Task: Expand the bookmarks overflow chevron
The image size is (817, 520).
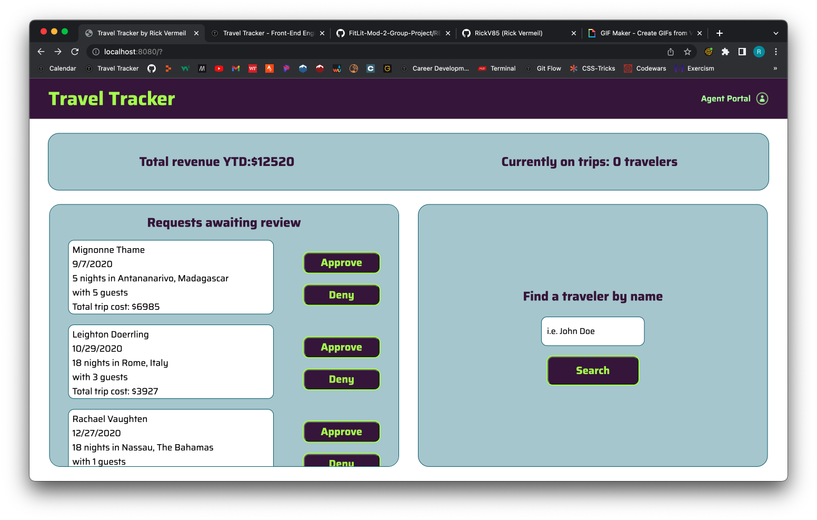Action: point(774,68)
